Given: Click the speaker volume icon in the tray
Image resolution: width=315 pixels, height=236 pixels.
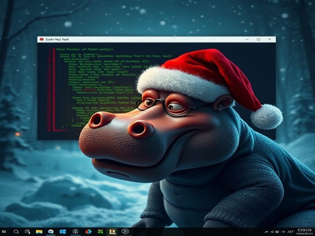Looking at the screenshot, I should click(x=272, y=232).
